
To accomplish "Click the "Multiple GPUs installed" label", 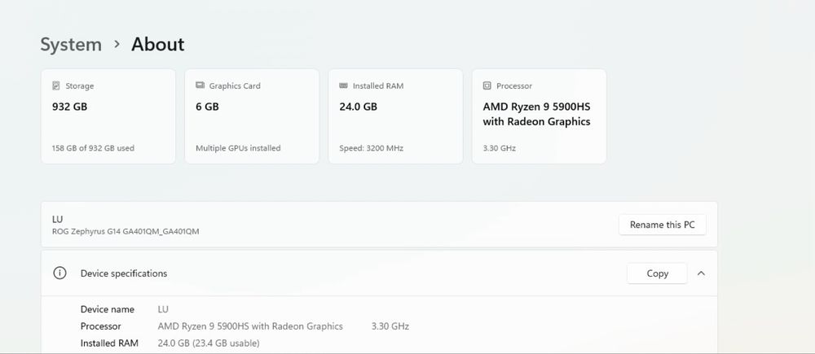I will tap(238, 148).
